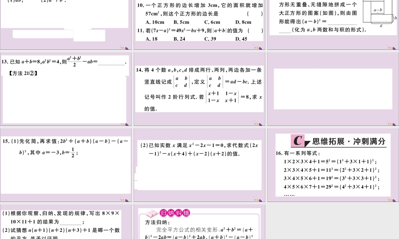
Task: Select answer option B. 5cm
Action: point(182,22)
